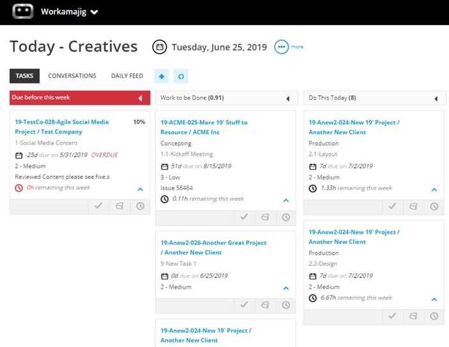Click clock timer icon on Kickoff Meeting card

[285, 217]
